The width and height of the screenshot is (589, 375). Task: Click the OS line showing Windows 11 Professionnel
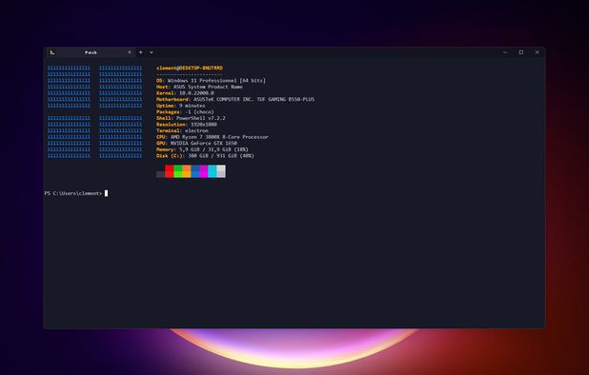pyautogui.click(x=211, y=81)
